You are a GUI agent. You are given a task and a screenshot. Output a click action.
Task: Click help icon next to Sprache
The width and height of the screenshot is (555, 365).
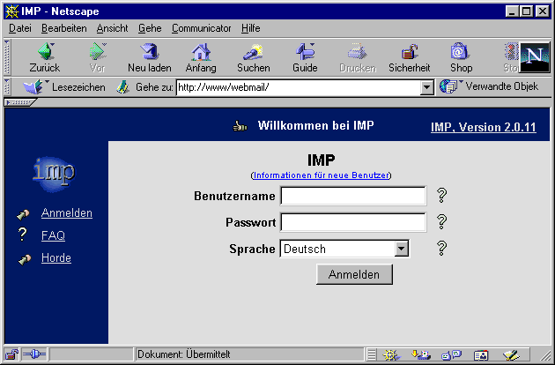441,248
